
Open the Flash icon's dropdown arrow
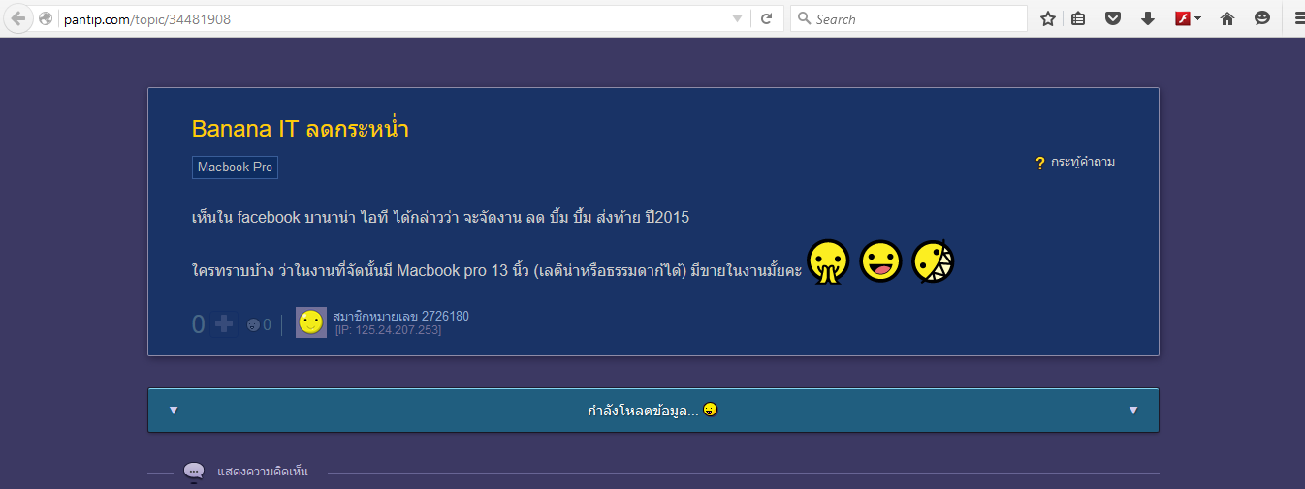pos(1198,18)
